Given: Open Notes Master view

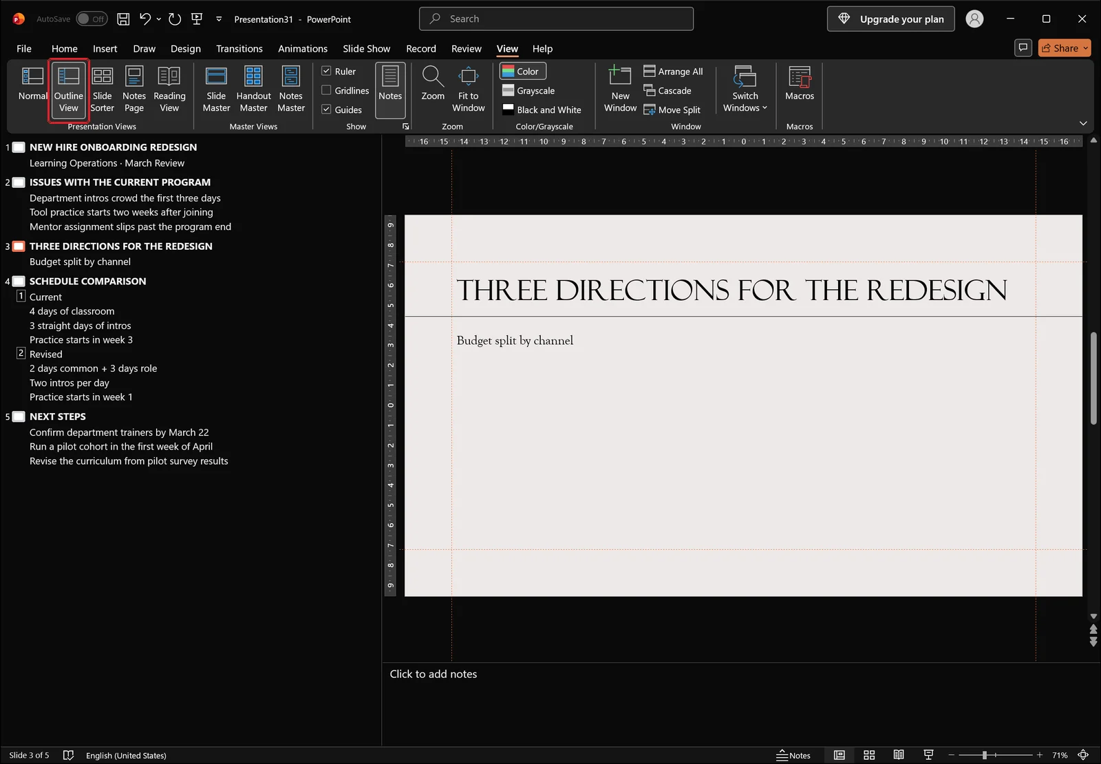Looking at the screenshot, I should 291,89.
